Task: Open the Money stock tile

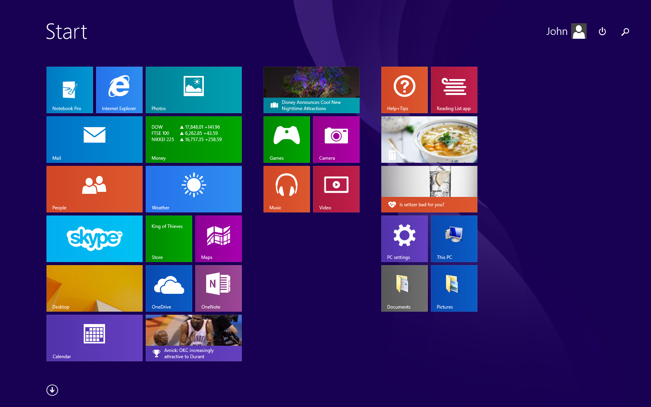Action: [x=194, y=140]
